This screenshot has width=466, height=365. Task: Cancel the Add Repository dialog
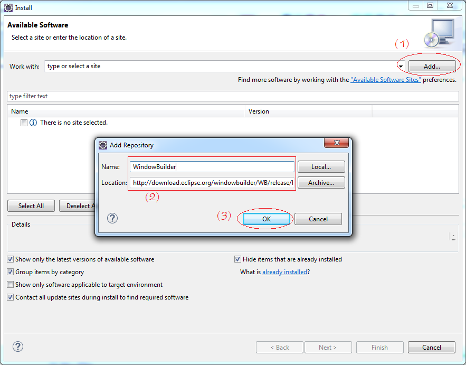click(x=318, y=219)
